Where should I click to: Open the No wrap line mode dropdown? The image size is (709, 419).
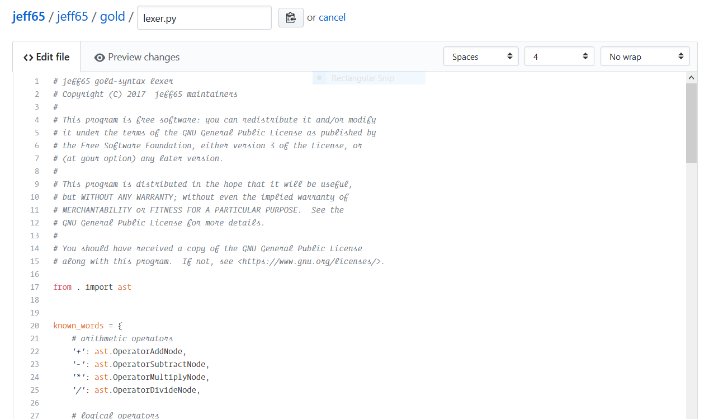645,57
